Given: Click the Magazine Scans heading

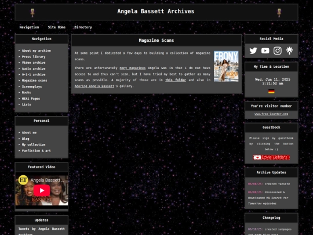Looking at the screenshot, I should [x=156, y=41].
